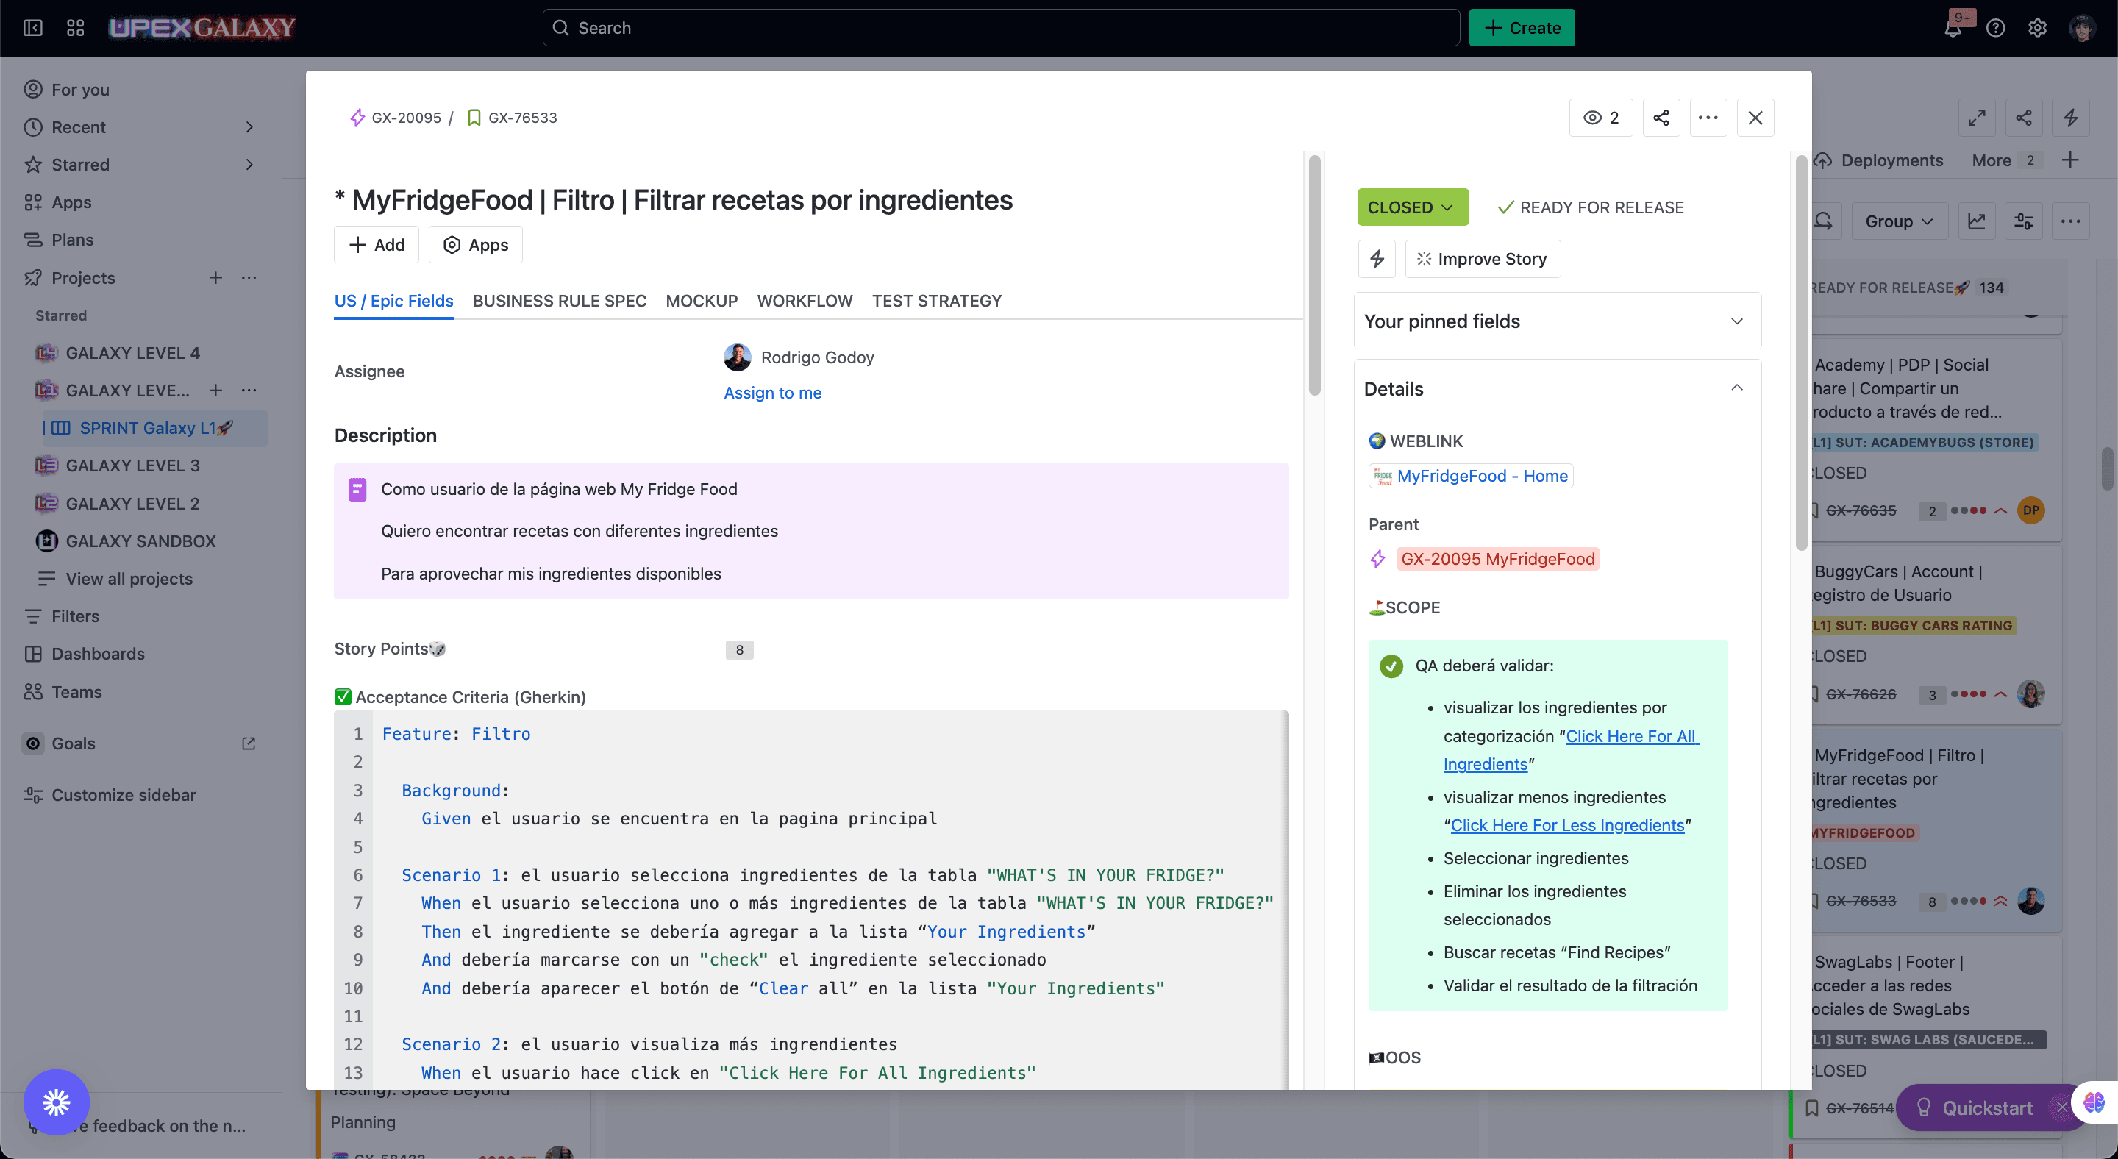2118x1159 pixels.
Task: Click the board view settings sliders control
Action: coord(2025,221)
